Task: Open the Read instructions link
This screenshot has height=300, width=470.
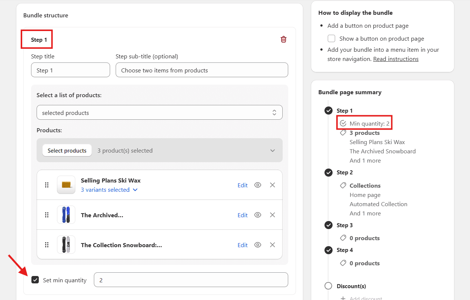Action: pos(395,59)
